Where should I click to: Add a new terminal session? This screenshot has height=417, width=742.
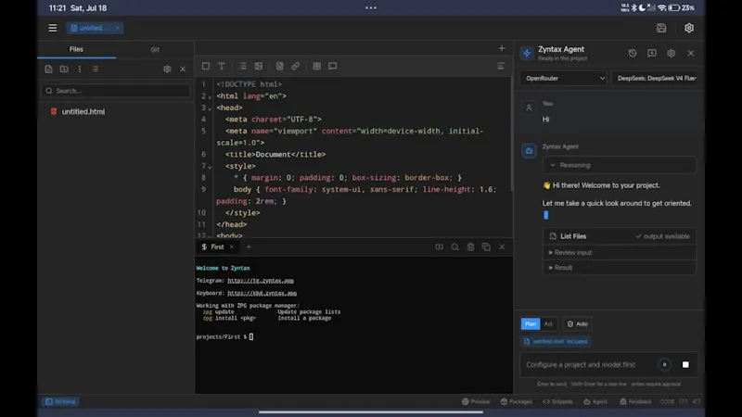click(249, 246)
